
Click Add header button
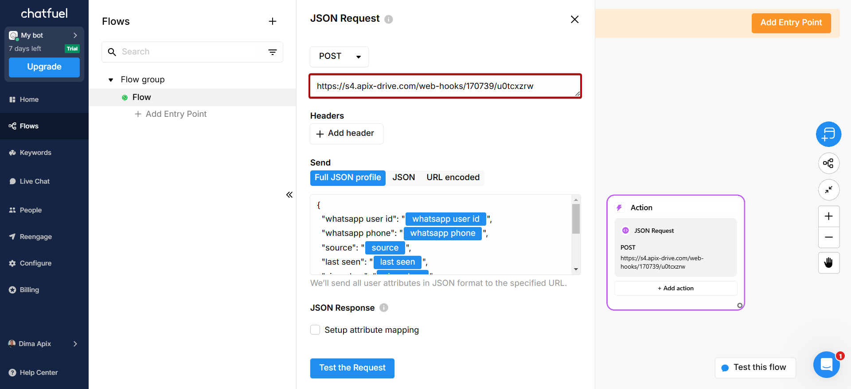click(x=346, y=134)
